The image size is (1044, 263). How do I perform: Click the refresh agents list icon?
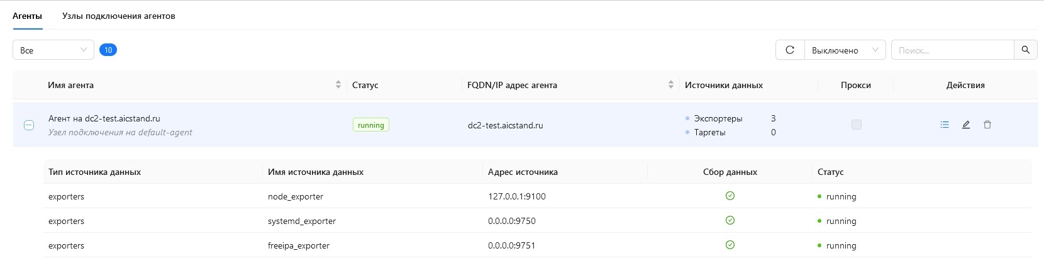790,50
